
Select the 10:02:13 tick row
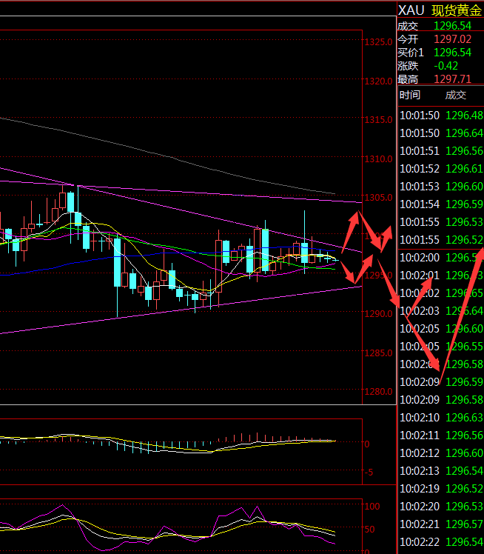[x=440, y=471]
